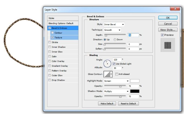This screenshot has width=184, height=114.
Task: Click the Highlight Opacity input field
Action: [x=133, y=86]
